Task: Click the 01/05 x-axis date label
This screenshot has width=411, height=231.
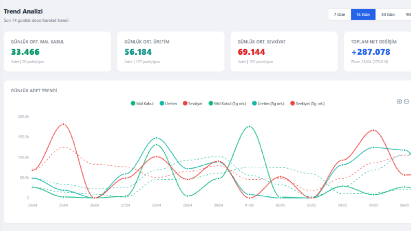Action: coord(249,205)
